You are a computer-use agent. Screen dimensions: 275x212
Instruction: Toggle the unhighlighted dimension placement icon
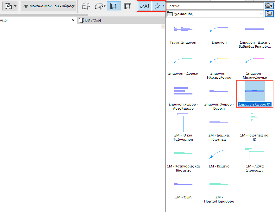pos(128,6)
